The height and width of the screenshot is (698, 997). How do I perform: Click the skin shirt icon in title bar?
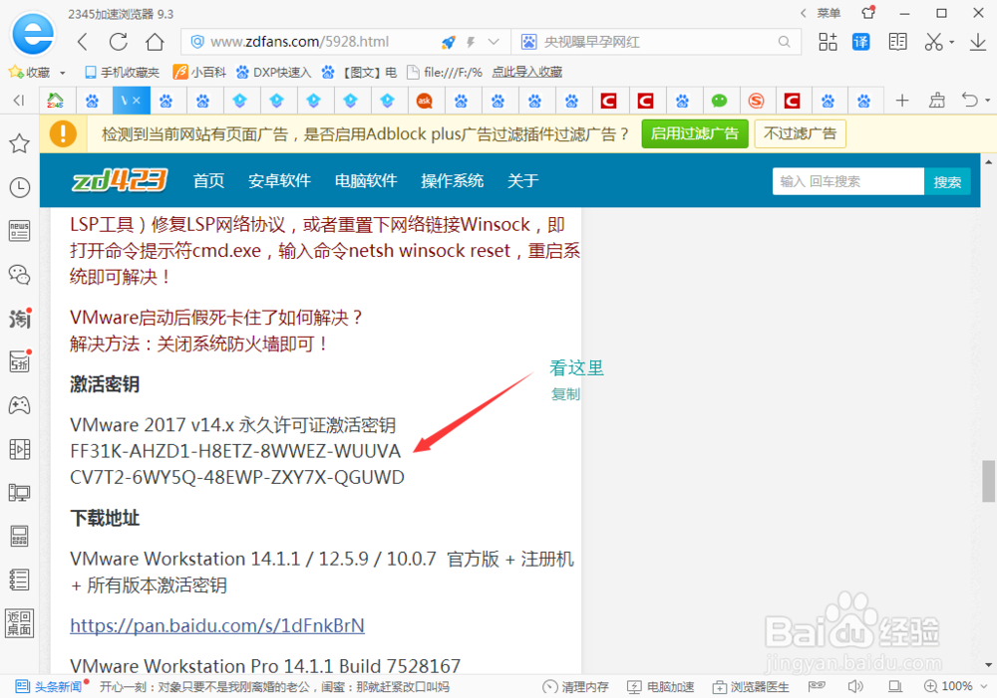click(x=868, y=13)
